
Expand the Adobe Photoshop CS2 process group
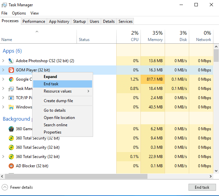[3, 61]
